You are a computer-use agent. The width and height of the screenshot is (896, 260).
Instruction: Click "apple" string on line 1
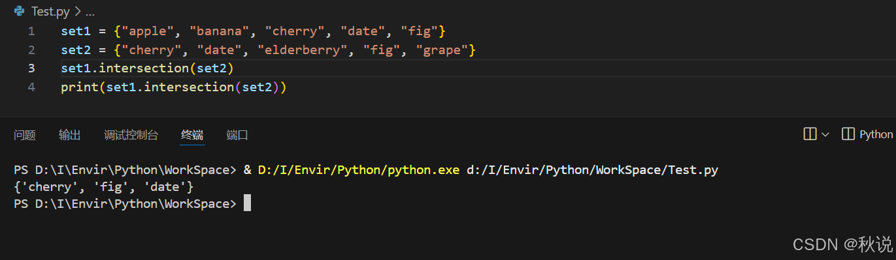tap(151, 31)
